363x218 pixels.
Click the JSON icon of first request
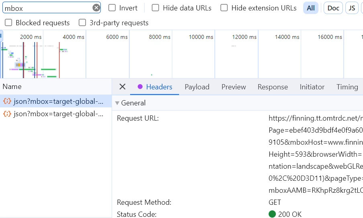click(7, 101)
